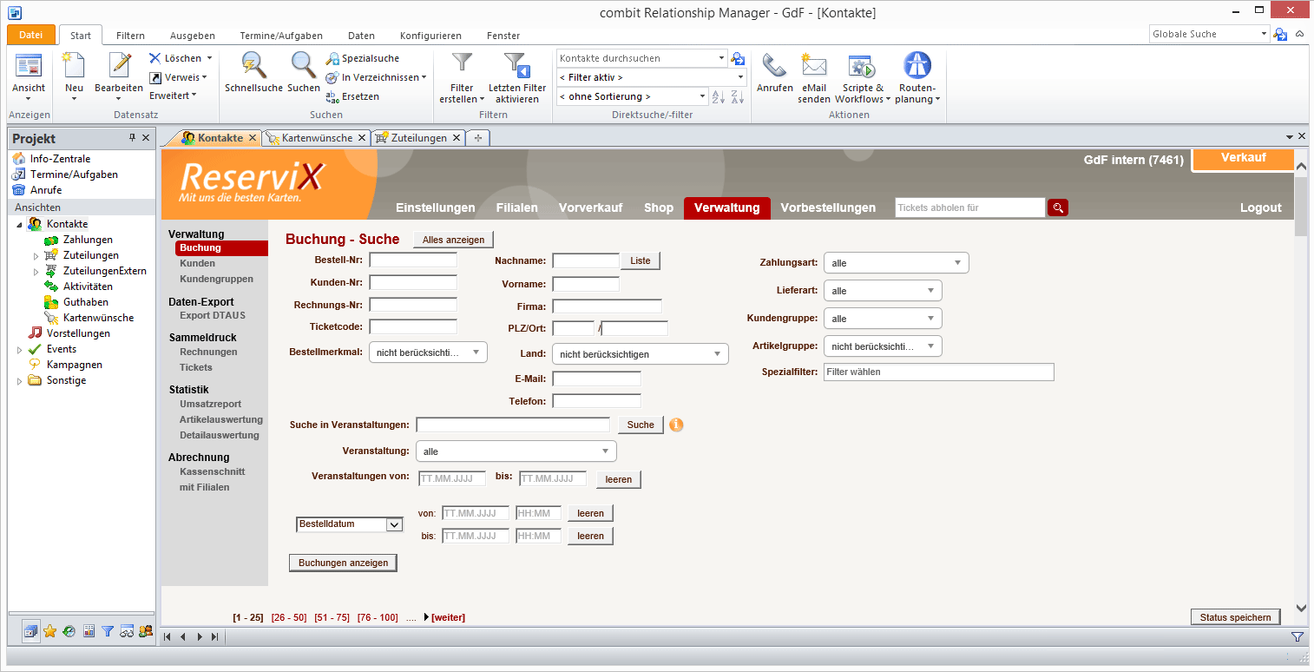Screen dimensions: 1314x672
Task: Click the Status speichern button
Action: [x=1236, y=617]
